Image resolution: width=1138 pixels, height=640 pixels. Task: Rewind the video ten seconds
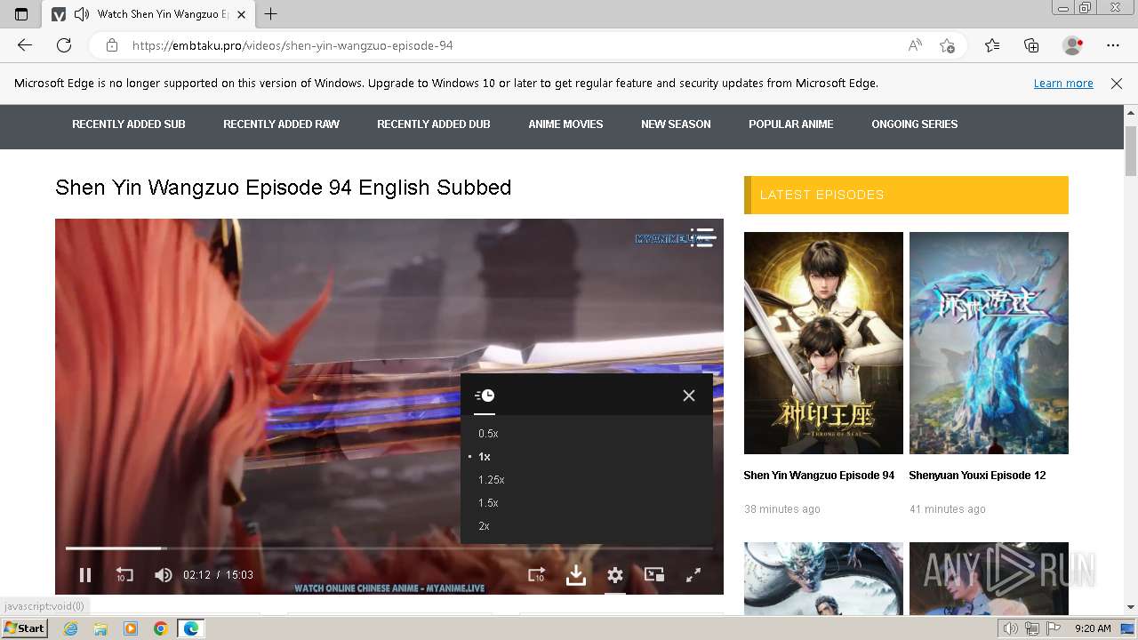point(124,575)
